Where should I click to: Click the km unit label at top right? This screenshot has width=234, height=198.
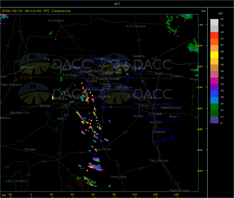point(203,11)
